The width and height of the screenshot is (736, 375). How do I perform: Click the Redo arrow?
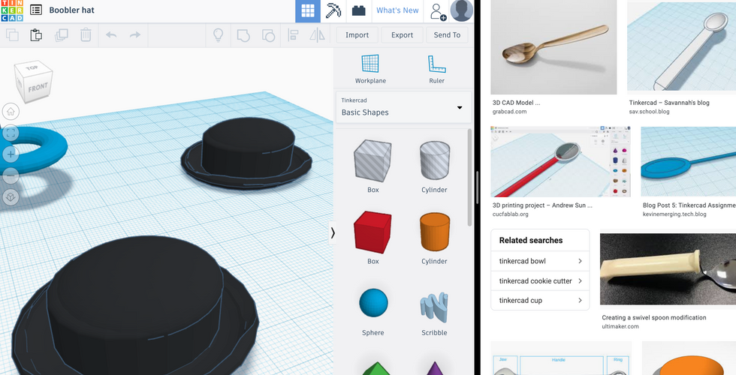(135, 35)
